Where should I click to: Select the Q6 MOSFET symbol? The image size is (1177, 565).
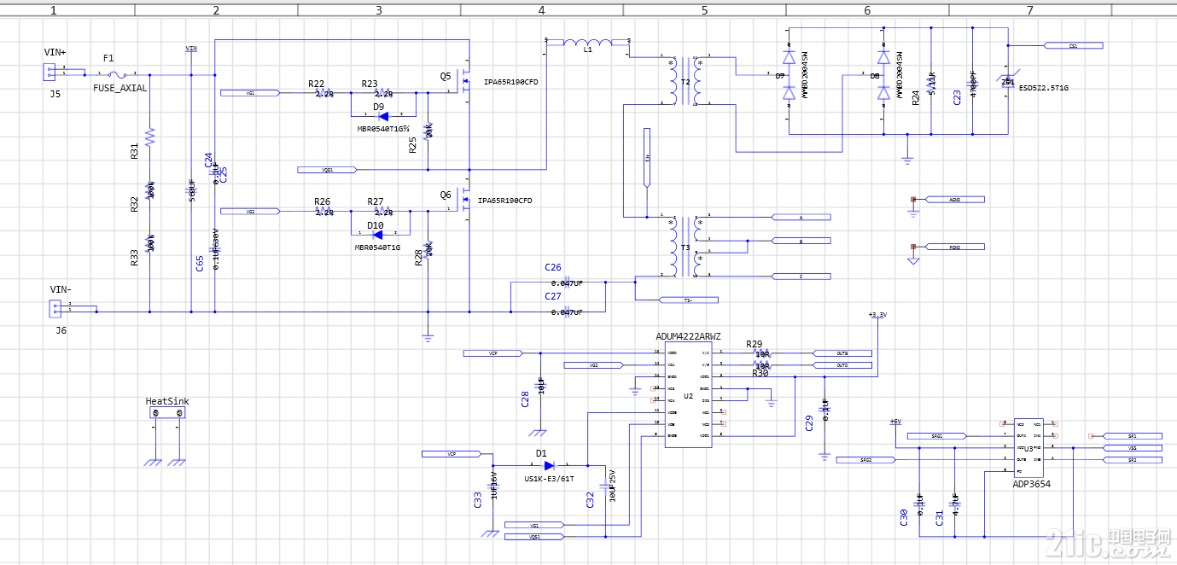click(463, 201)
